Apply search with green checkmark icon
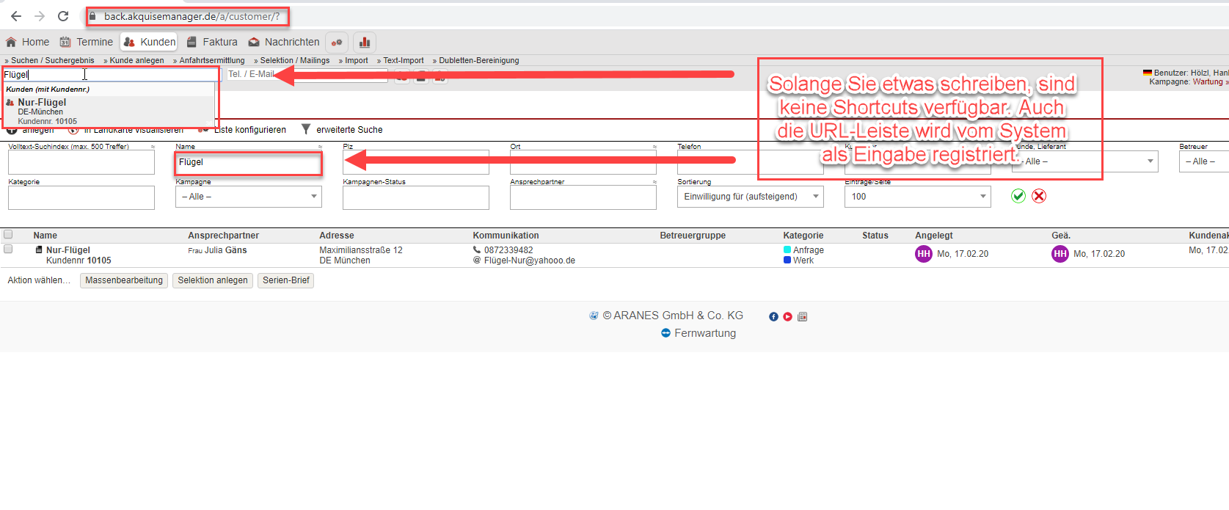This screenshot has width=1229, height=510. tap(1018, 196)
